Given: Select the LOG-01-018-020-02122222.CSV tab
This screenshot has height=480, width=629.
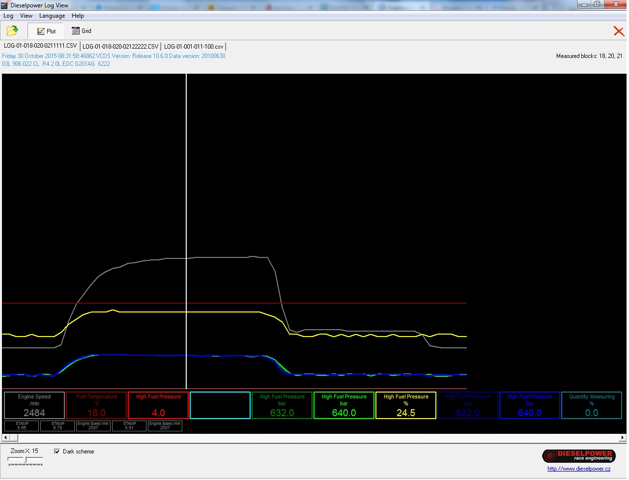Looking at the screenshot, I should [120, 47].
